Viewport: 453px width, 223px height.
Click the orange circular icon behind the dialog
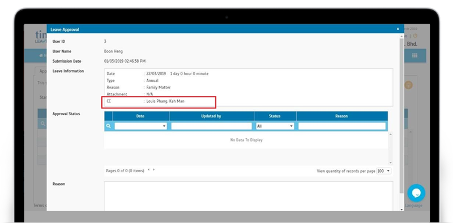click(x=408, y=85)
